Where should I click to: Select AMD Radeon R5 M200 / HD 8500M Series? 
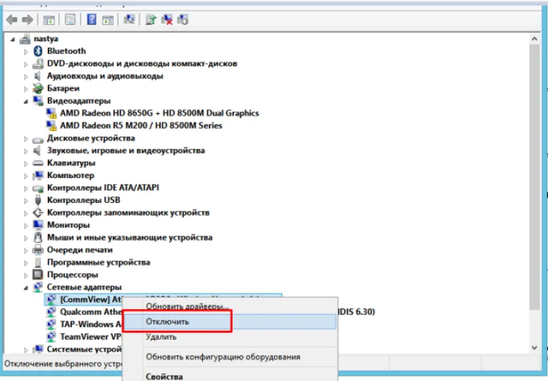click(141, 125)
